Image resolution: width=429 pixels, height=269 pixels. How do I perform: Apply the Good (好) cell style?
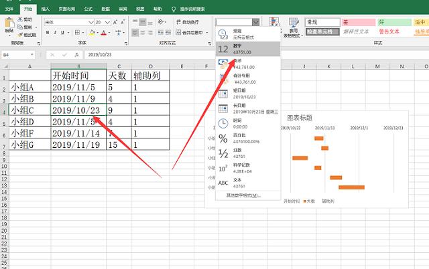click(395, 22)
